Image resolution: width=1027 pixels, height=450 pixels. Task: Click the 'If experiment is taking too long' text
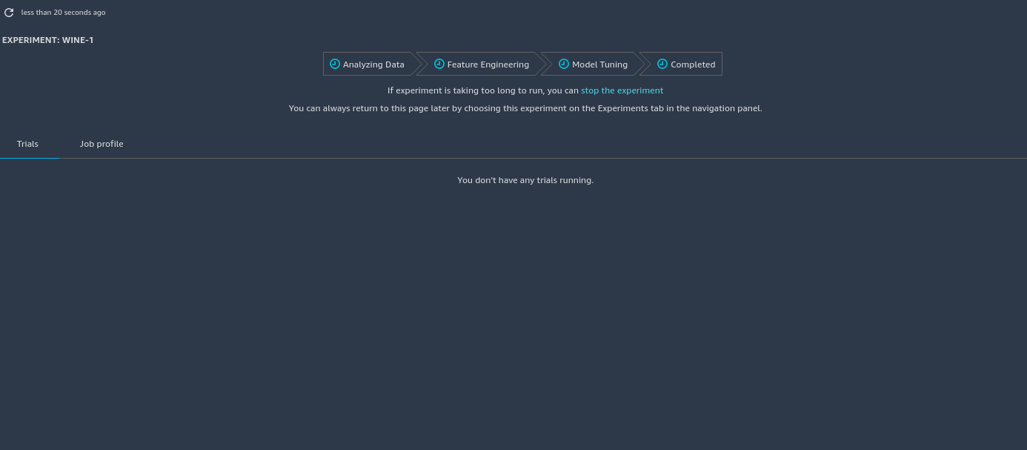[x=482, y=90]
